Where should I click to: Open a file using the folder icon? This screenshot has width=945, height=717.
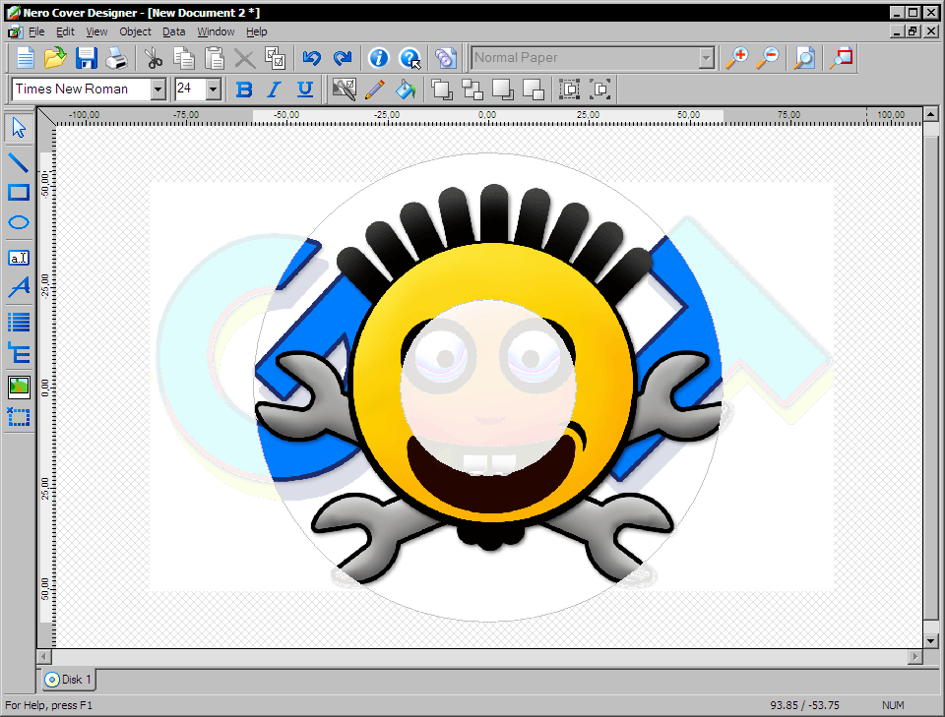(55, 58)
